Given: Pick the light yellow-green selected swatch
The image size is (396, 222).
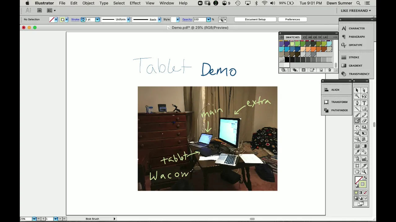Looking at the screenshot, I should [292, 44].
